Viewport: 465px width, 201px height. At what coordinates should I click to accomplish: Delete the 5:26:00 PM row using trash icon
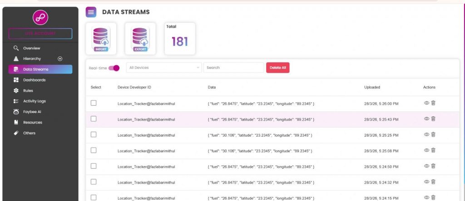(433, 103)
